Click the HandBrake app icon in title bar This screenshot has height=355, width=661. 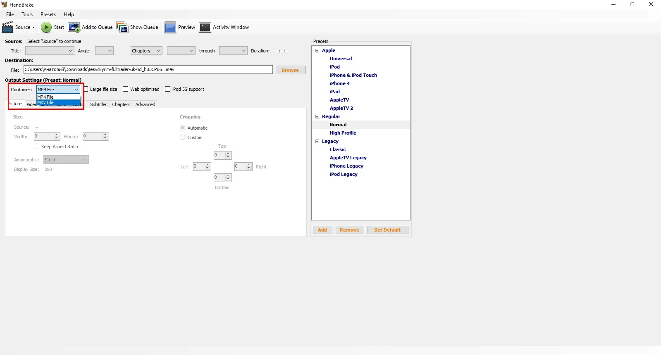click(5, 5)
